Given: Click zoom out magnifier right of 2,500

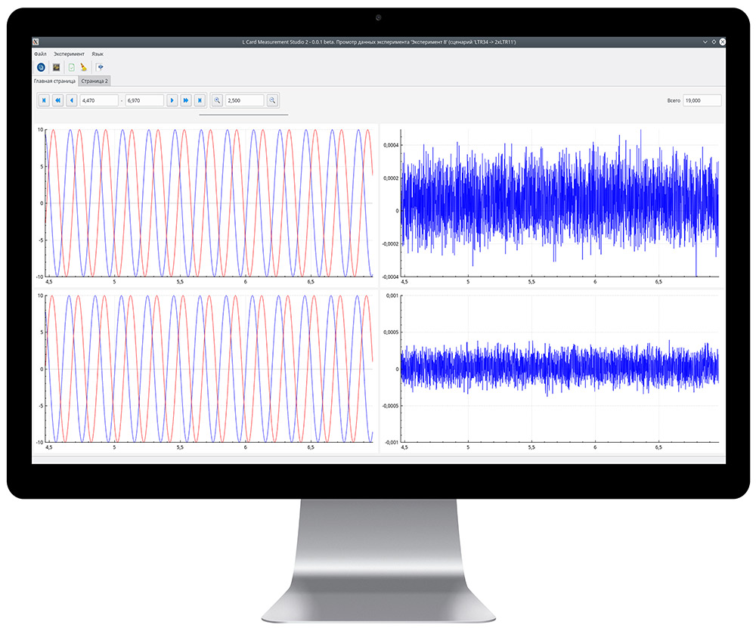Looking at the screenshot, I should coord(272,101).
